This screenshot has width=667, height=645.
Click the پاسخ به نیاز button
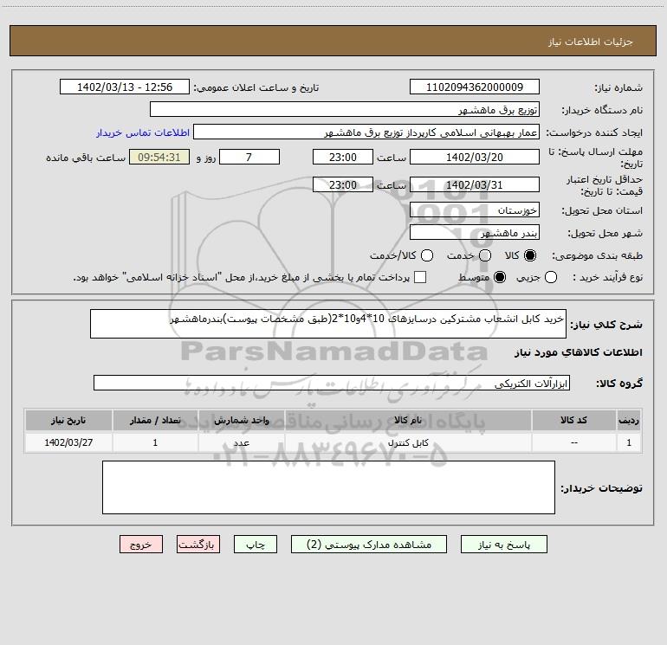click(x=503, y=545)
